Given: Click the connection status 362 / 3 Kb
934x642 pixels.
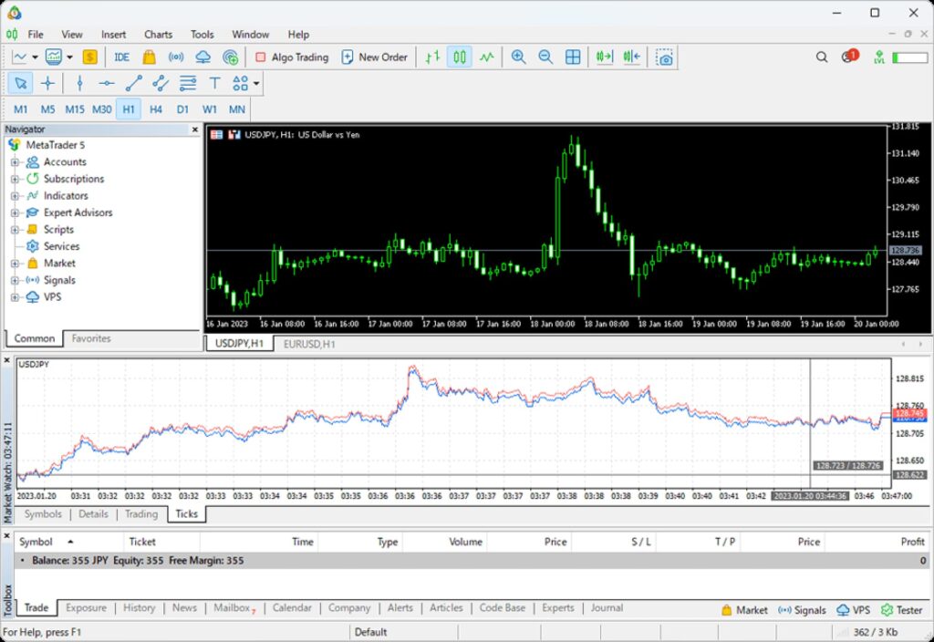Looking at the screenshot, I should [875, 632].
